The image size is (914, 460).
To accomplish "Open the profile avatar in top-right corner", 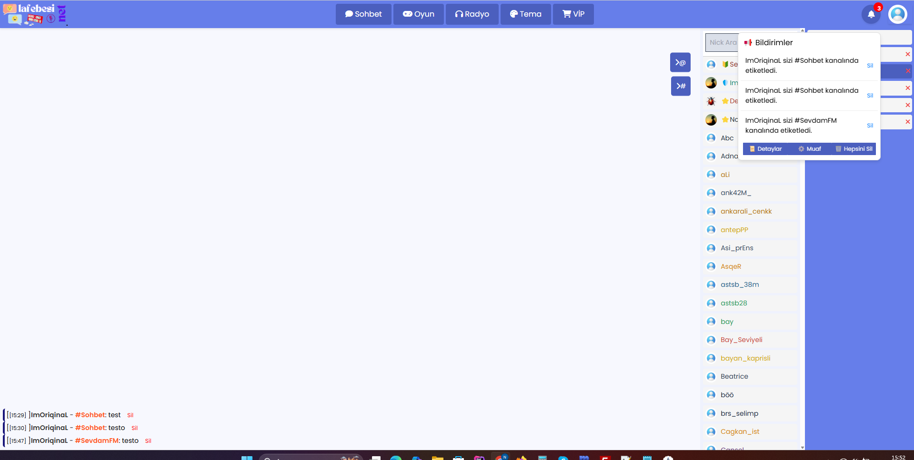I will [x=897, y=14].
